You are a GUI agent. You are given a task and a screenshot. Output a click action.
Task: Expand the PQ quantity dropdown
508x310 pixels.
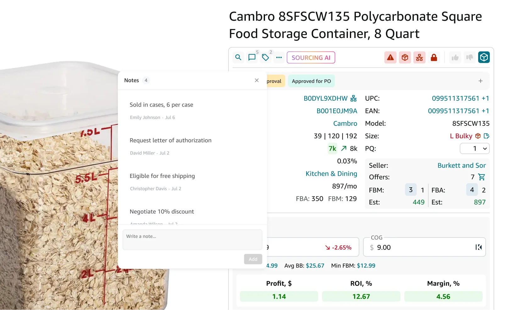tap(475, 148)
